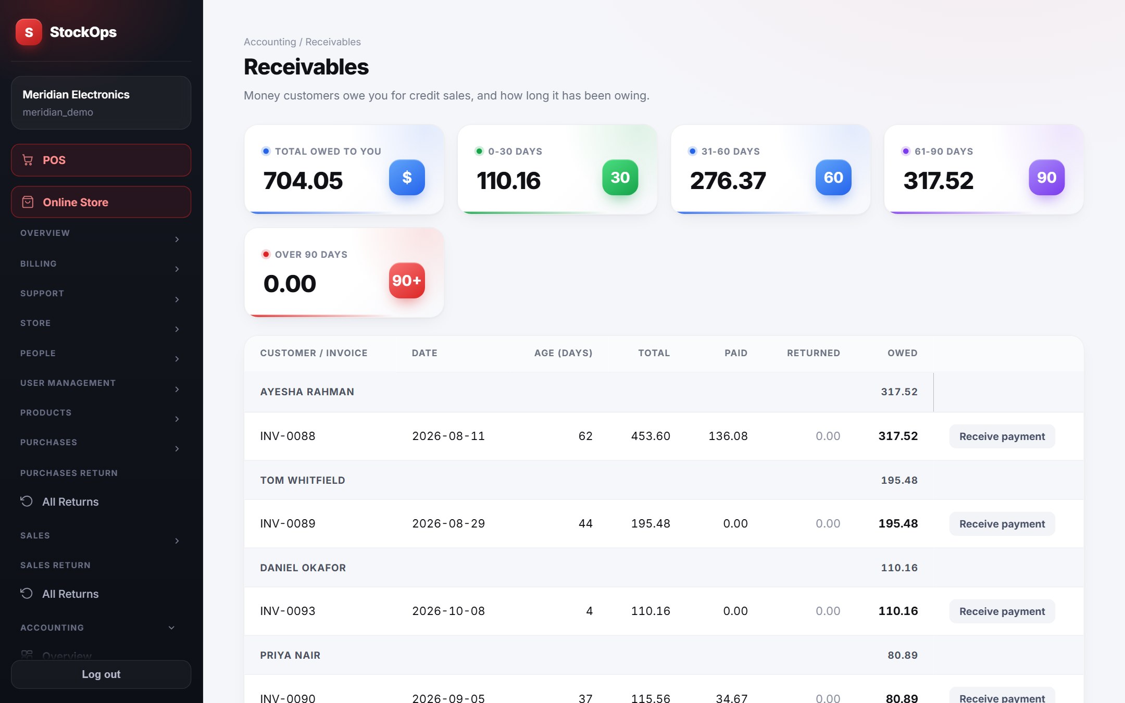This screenshot has height=703, width=1125.
Task: Click the Accounting breadcrumb link
Action: [270, 42]
